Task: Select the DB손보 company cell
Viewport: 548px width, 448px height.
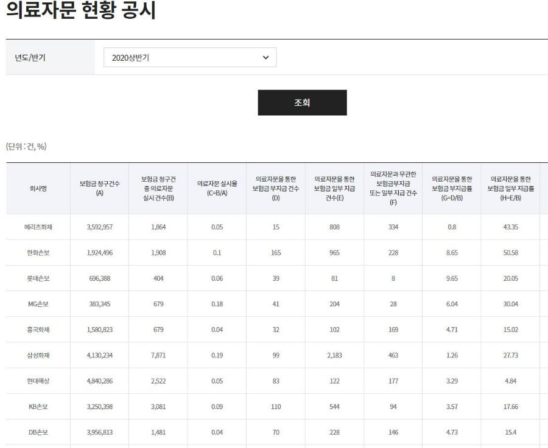Action: pos(38,432)
